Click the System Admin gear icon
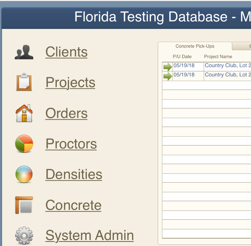Image resolution: width=251 pixels, height=246 pixels. coord(24,235)
